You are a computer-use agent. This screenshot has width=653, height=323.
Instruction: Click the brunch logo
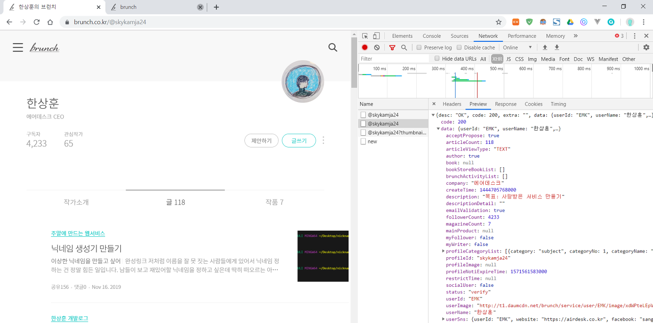pos(44,48)
